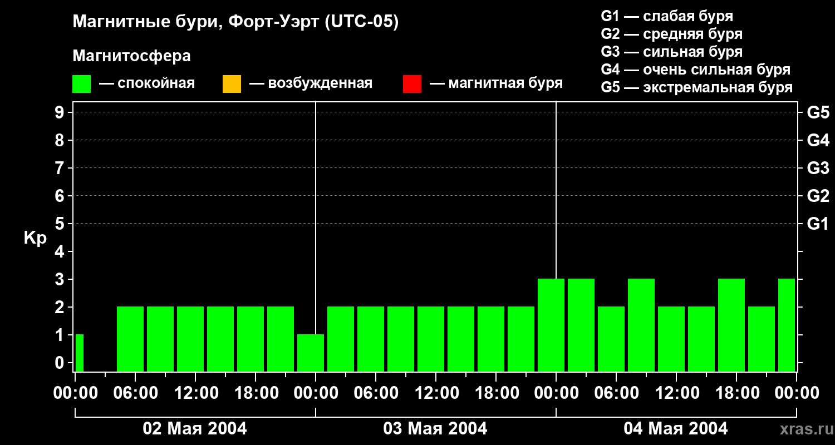The image size is (835, 445).
Task: Click the orange 'возбужденная' legend swatch
Action: coord(232,84)
